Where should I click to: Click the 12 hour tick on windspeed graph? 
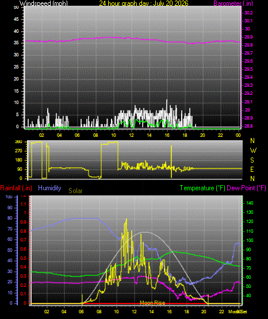pos(131,135)
